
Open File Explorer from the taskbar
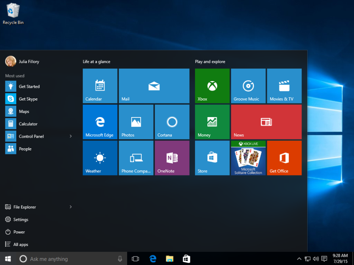pyautogui.click(x=170, y=259)
